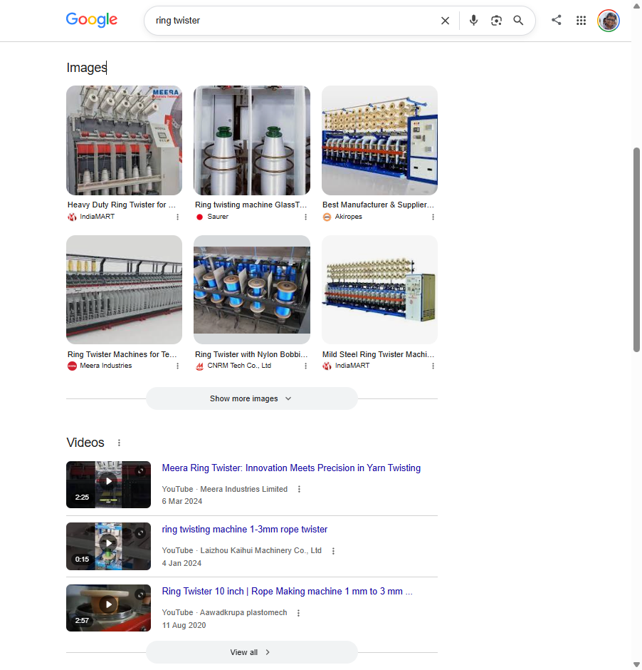Click the Saurer source label
Screen dimensions: 642x670
218,217
